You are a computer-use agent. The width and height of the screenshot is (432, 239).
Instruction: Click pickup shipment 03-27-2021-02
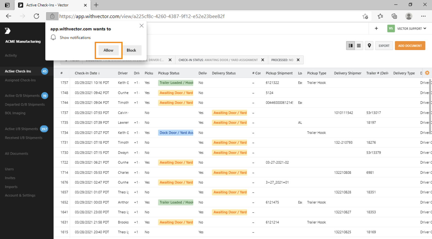click(x=277, y=162)
